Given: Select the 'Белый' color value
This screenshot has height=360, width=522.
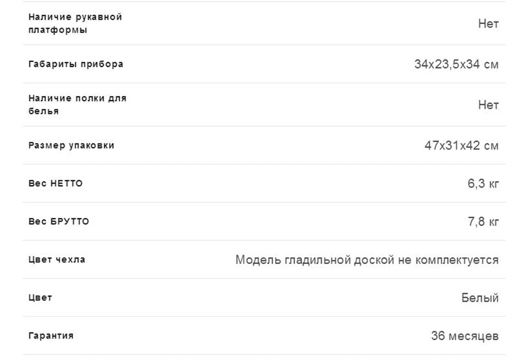Looking at the screenshot, I should pyautogui.click(x=480, y=297).
